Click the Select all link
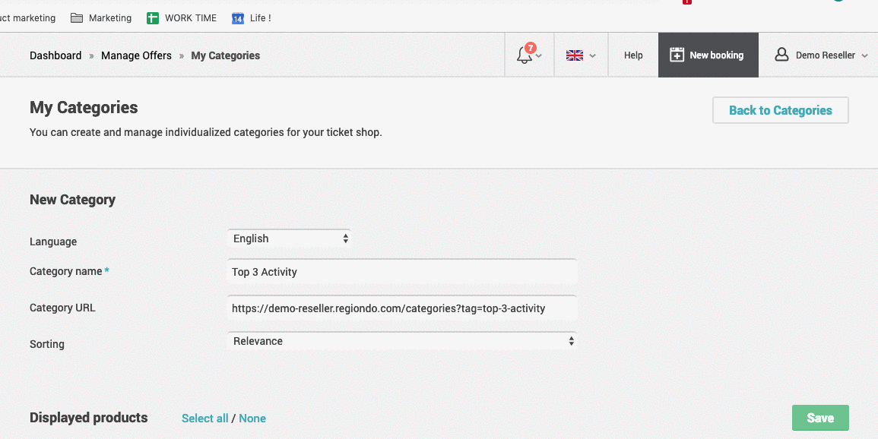Screen dimensions: 878x439 coord(205,418)
